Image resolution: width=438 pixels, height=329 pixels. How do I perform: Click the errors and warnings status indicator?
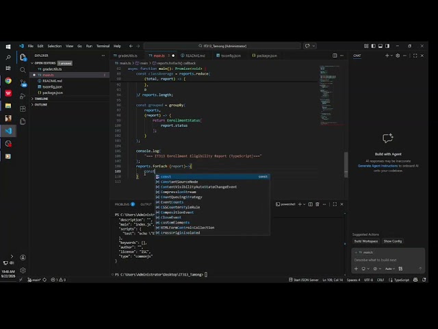58,280
